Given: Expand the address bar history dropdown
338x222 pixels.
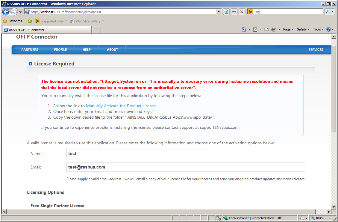Looking at the screenshot, I should click(x=219, y=12).
